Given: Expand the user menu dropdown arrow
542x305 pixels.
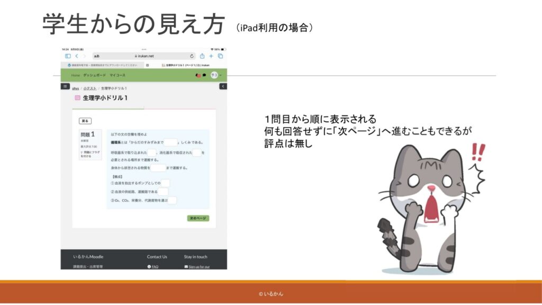Looking at the screenshot, I should coord(221,75).
